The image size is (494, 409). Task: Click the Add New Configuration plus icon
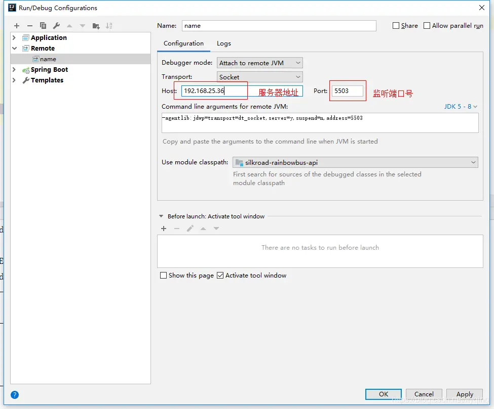[17, 26]
